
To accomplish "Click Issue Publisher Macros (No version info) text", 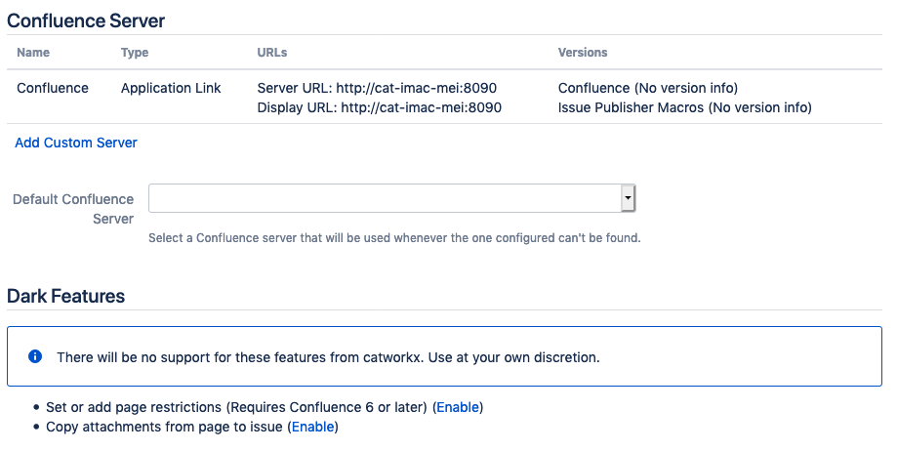I will pos(685,107).
